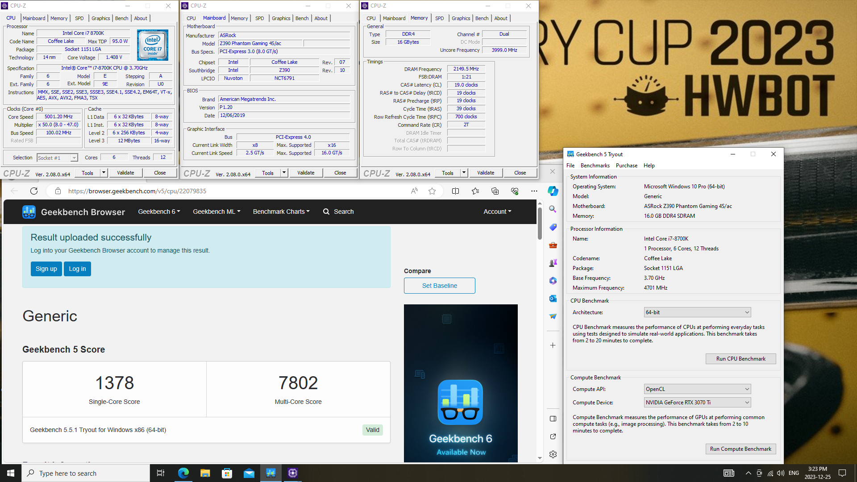
Task: Open Tools briefcase in Edge sidebar
Action: pos(553,245)
